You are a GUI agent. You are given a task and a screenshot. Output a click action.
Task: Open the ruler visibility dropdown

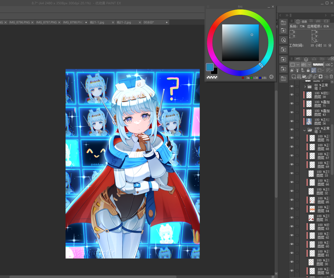pyautogui.click(x=329, y=70)
